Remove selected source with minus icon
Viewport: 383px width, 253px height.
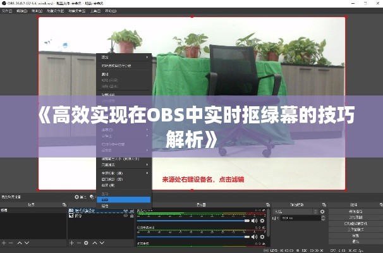click(78, 243)
